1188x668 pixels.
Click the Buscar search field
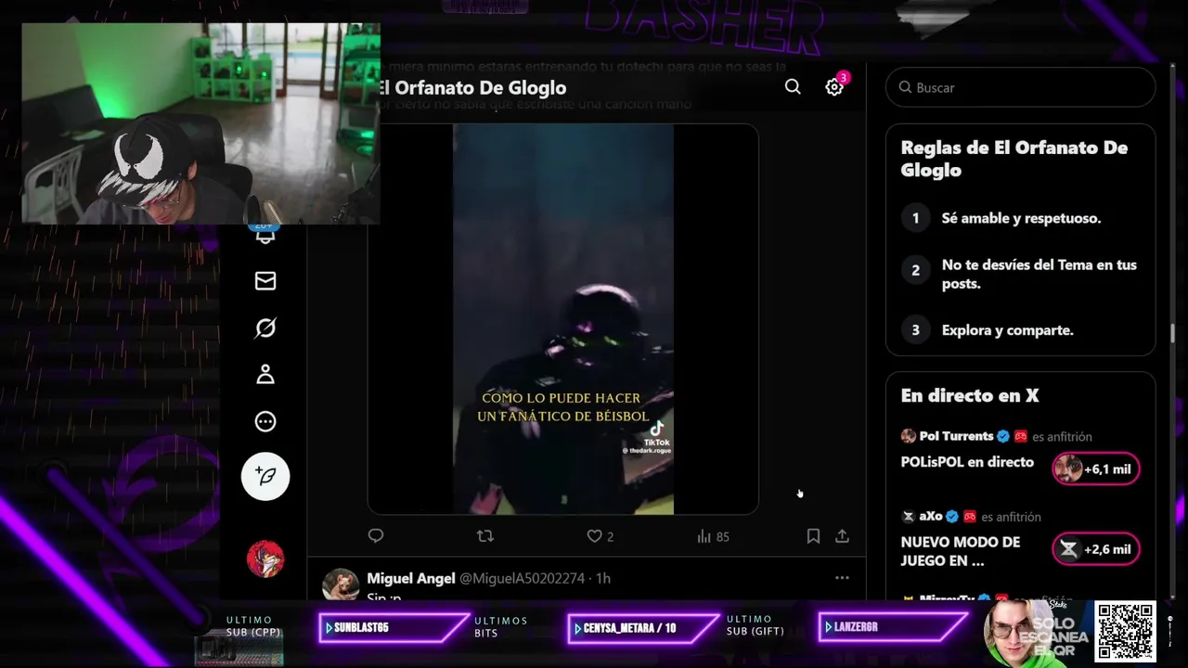tap(1020, 87)
